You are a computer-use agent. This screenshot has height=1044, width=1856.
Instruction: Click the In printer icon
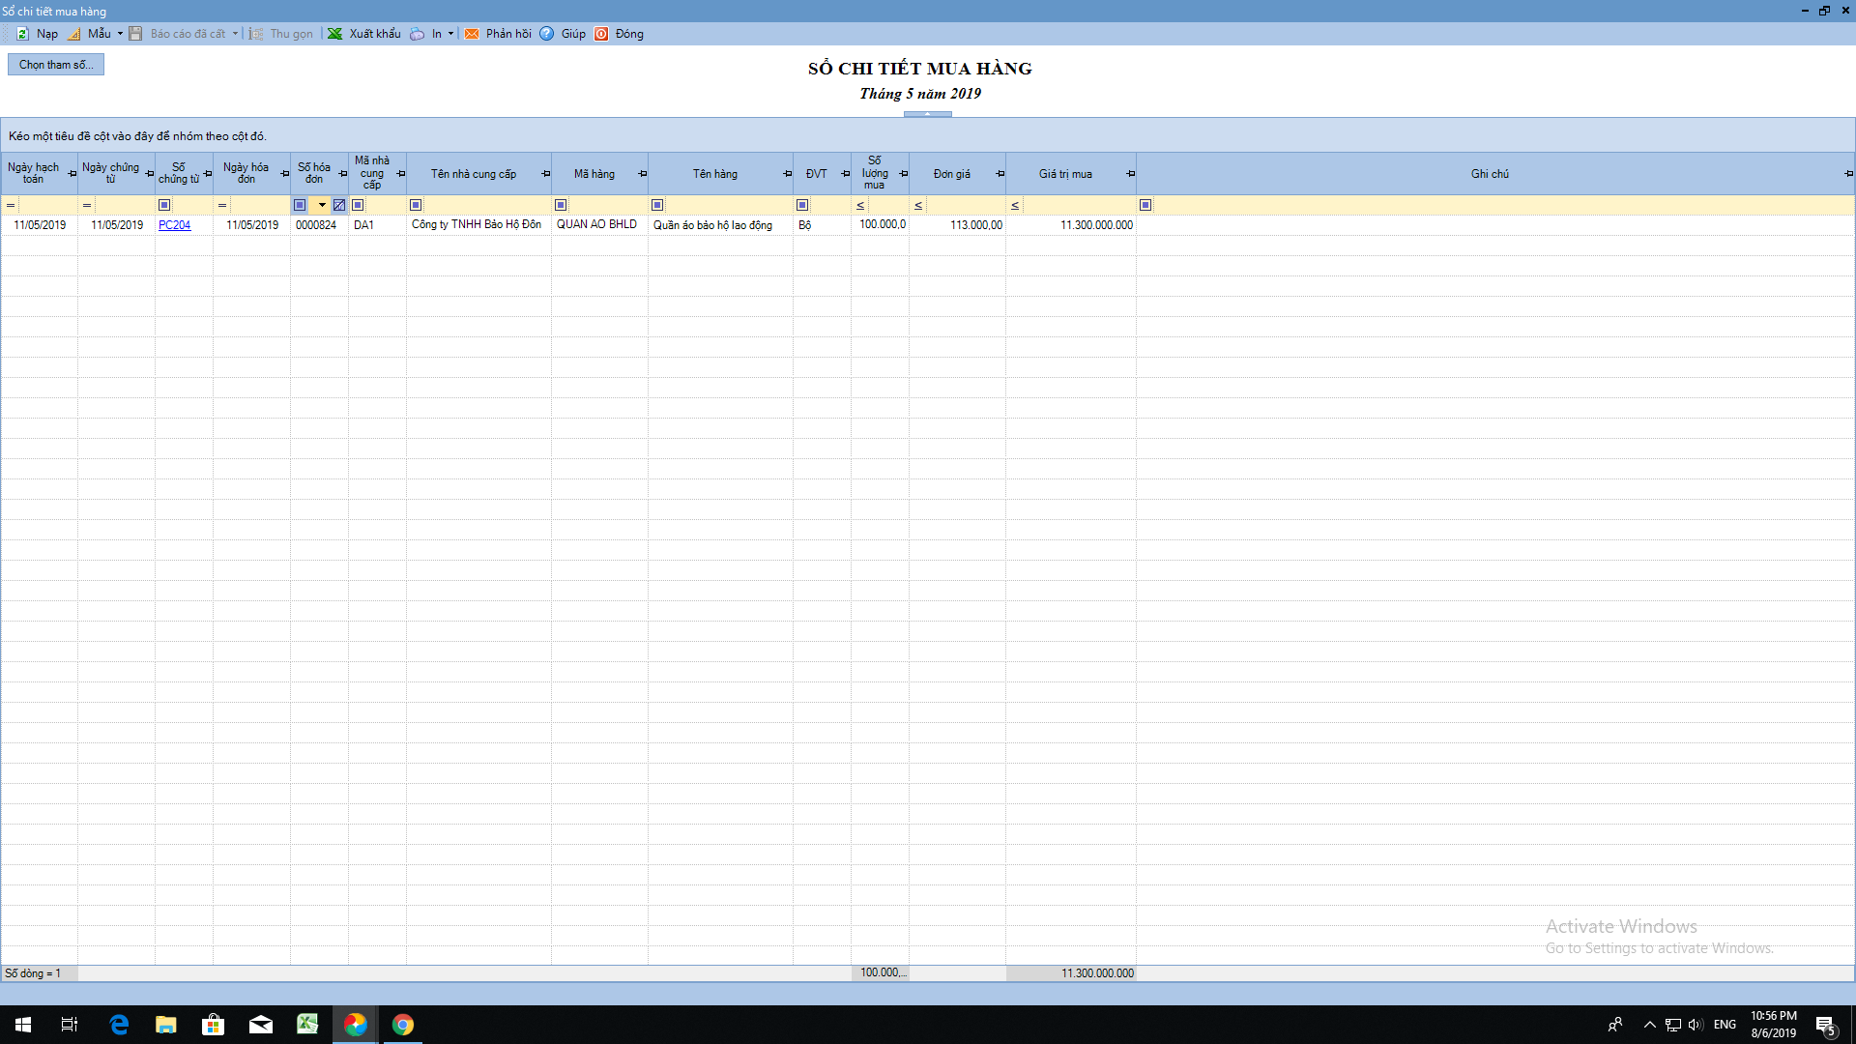(417, 34)
